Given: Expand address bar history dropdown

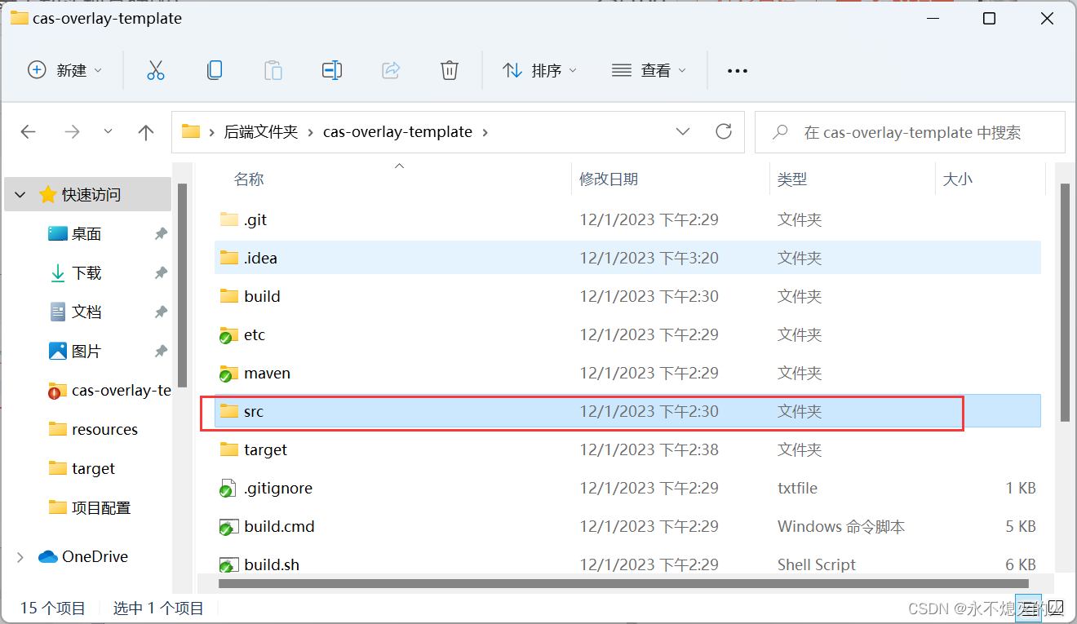Looking at the screenshot, I should coord(683,131).
